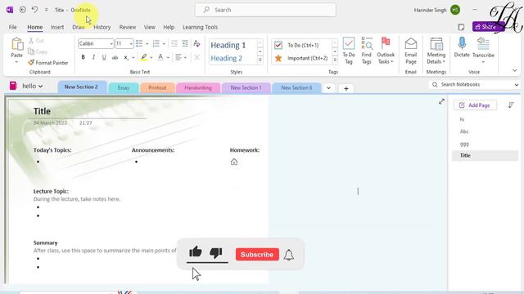
Task: Click the Search Notebooks field
Action: 474,85
